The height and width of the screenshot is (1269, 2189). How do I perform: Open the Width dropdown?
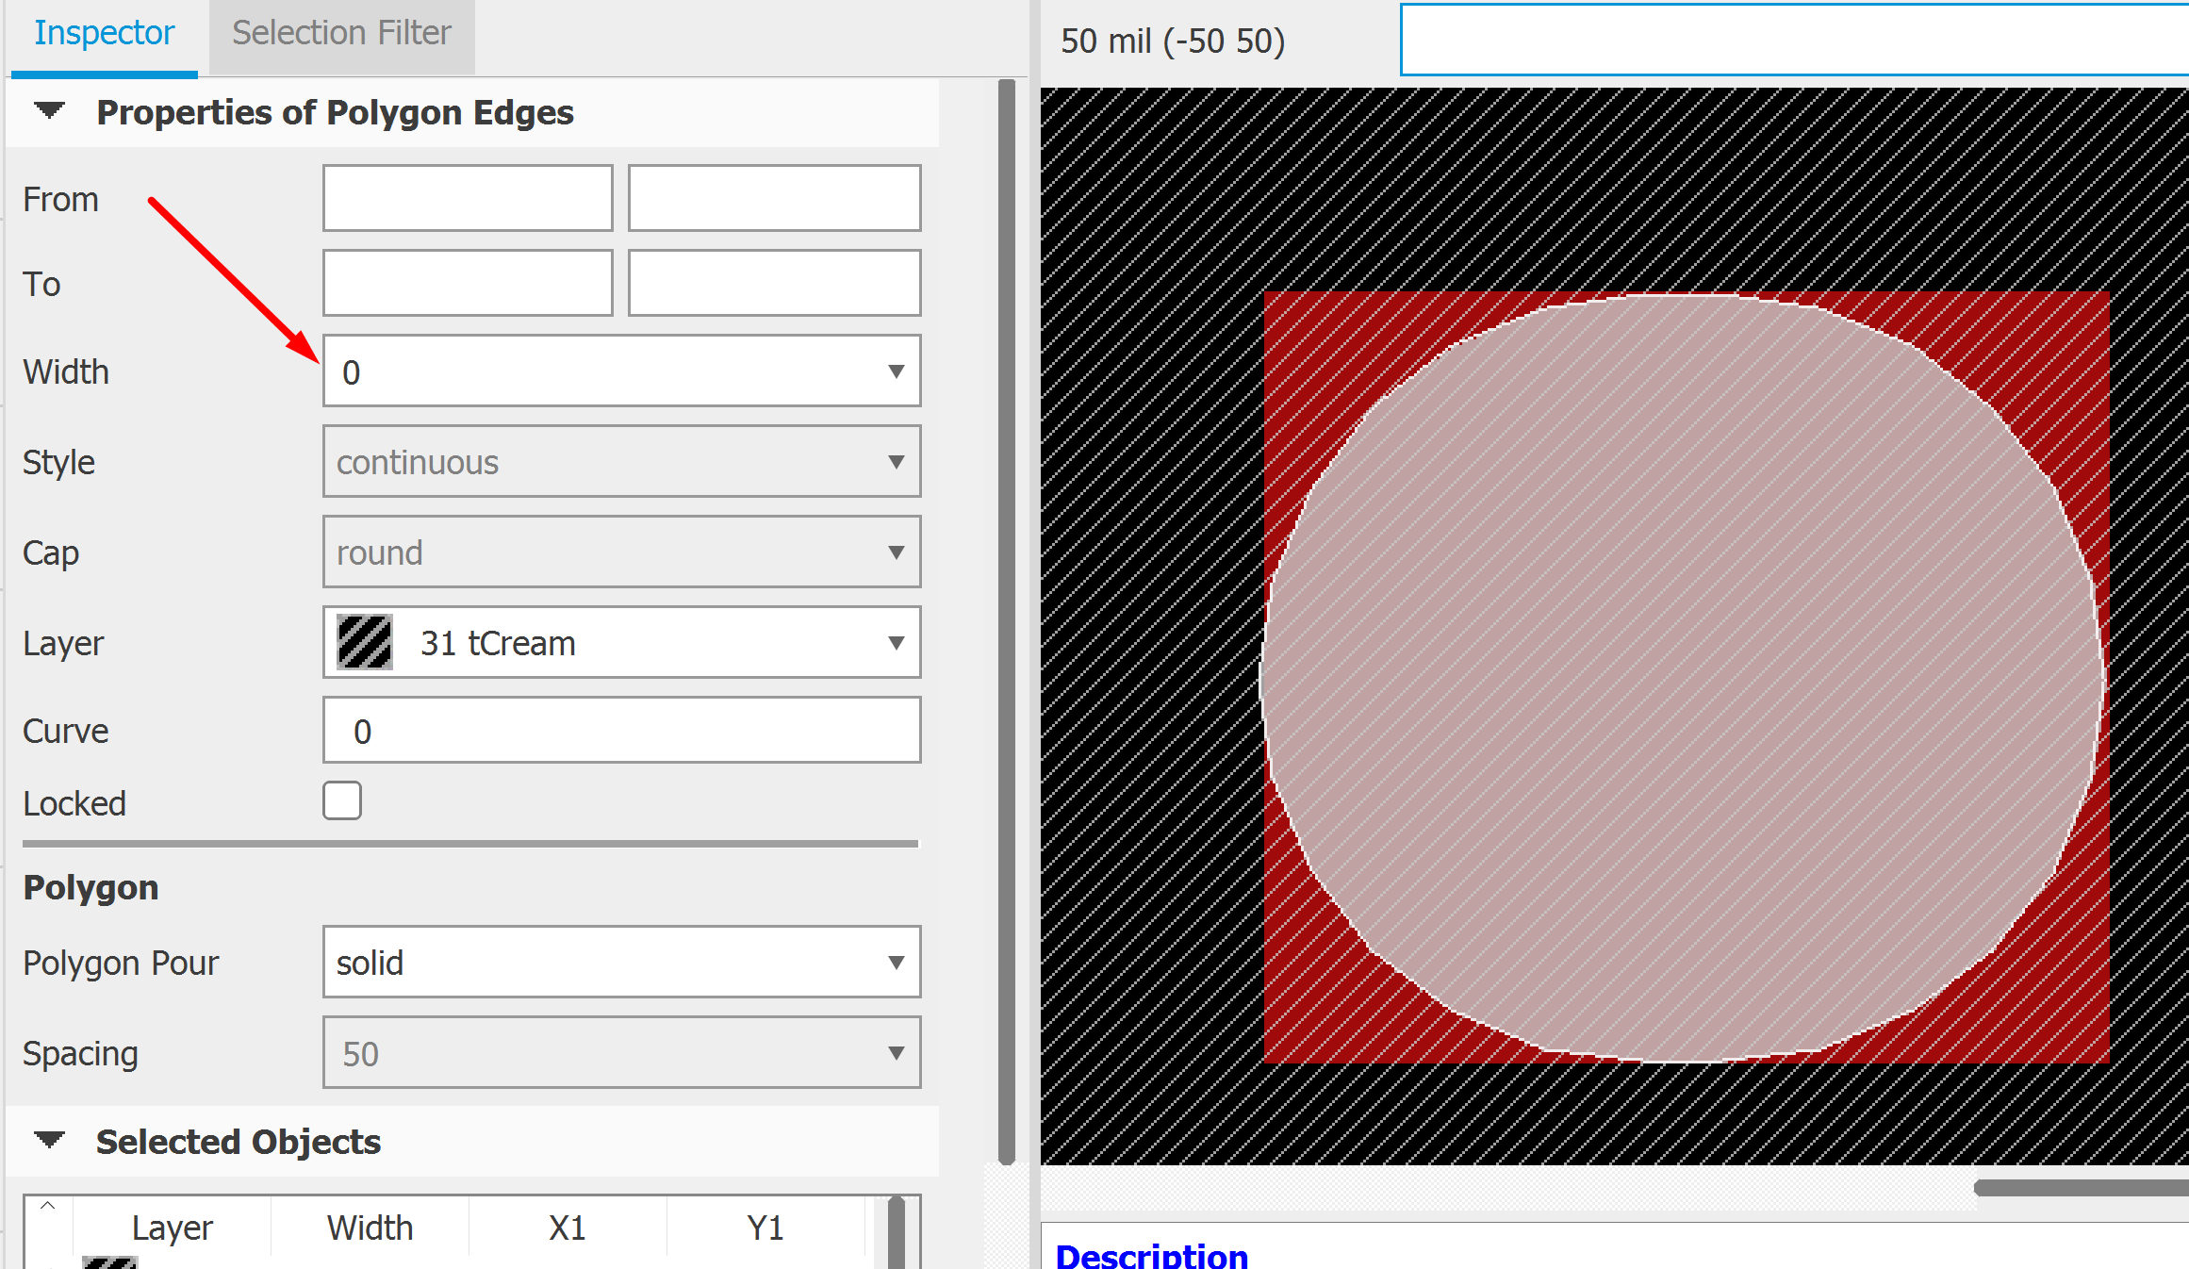[x=896, y=371]
